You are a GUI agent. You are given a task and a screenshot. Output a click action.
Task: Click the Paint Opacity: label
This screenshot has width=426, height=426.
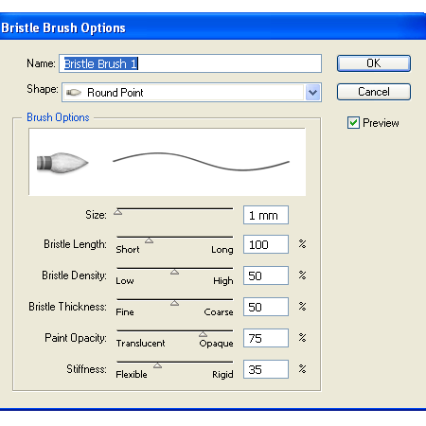tap(76, 338)
